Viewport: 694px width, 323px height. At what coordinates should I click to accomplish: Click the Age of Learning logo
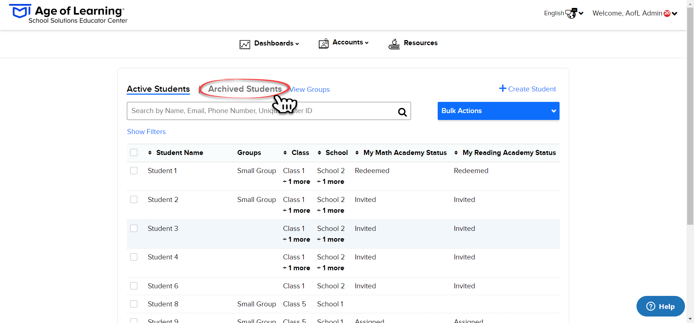pyautogui.click(x=68, y=14)
